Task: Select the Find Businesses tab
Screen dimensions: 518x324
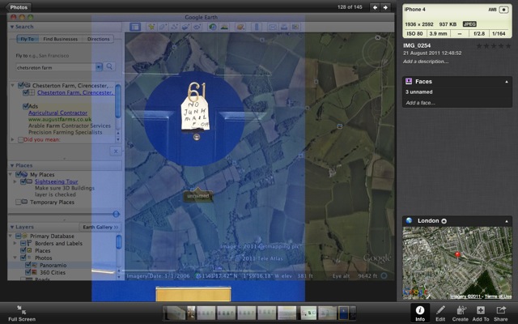Action: 61,39
